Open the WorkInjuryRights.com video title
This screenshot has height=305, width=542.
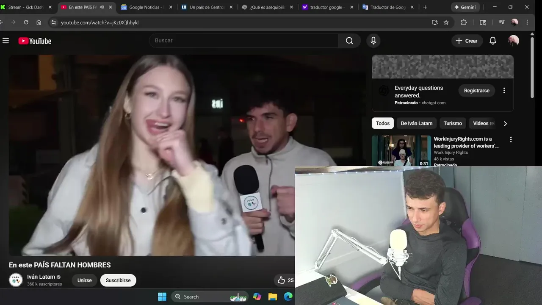click(x=466, y=142)
